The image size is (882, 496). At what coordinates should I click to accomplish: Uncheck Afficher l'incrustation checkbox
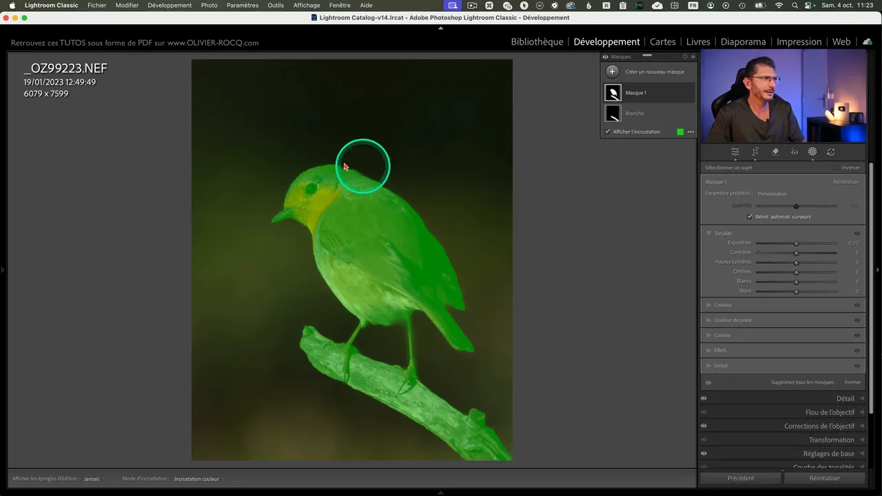608,132
